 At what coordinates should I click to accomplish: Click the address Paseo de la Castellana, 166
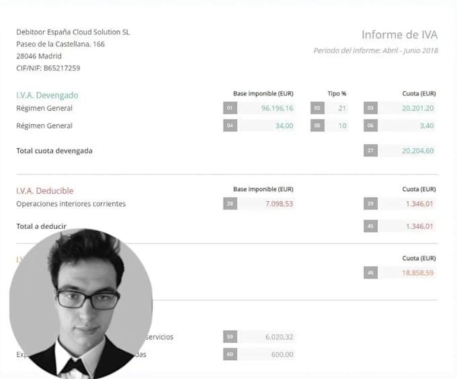tap(60, 44)
